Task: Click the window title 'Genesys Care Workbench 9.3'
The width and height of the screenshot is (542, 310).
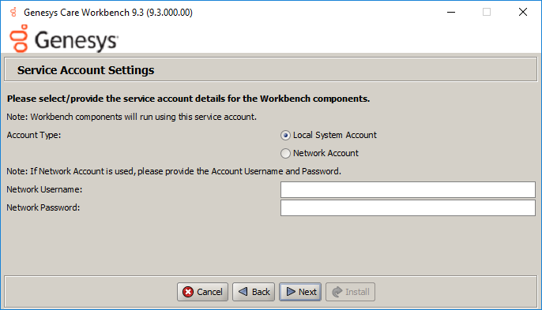Action: click(108, 13)
